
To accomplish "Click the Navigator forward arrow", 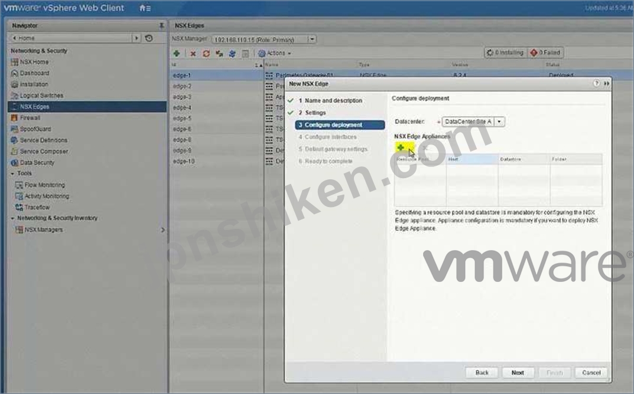I will (136, 38).
